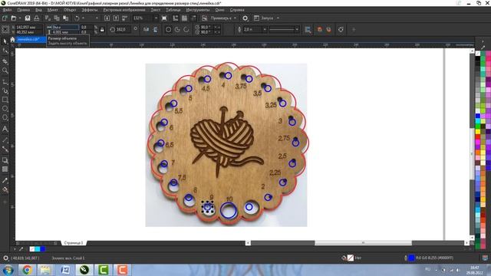Image resolution: width=491 pixels, height=276 pixels.
Task: Open the Tools menu
Action: pyautogui.click(x=198, y=10)
